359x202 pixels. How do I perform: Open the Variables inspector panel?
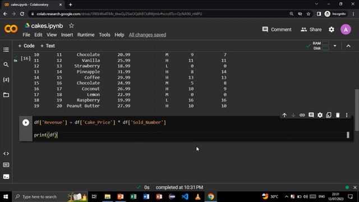[6, 80]
